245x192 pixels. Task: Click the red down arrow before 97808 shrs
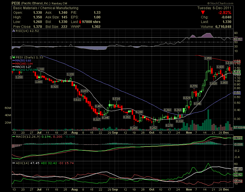tap(80, 22)
